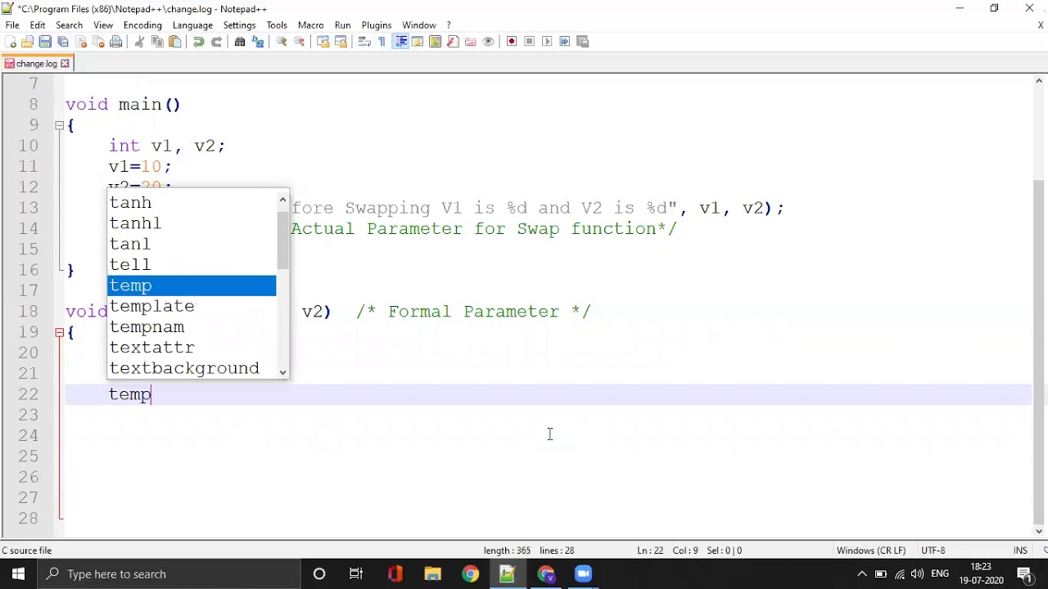Viewport: 1048px width, 589px height.
Task: Close the change.log tab
Action: click(65, 64)
